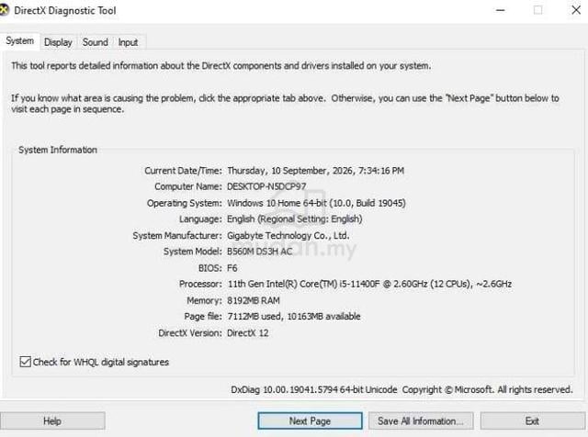Click the value 'DirectX 12'

click(248, 333)
